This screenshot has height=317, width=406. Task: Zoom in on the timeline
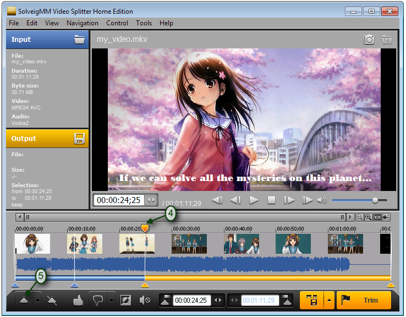click(x=368, y=217)
